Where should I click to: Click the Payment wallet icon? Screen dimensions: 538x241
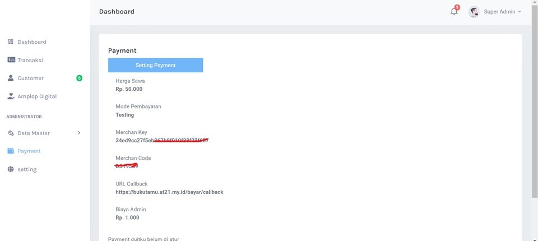pyautogui.click(x=11, y=151)
